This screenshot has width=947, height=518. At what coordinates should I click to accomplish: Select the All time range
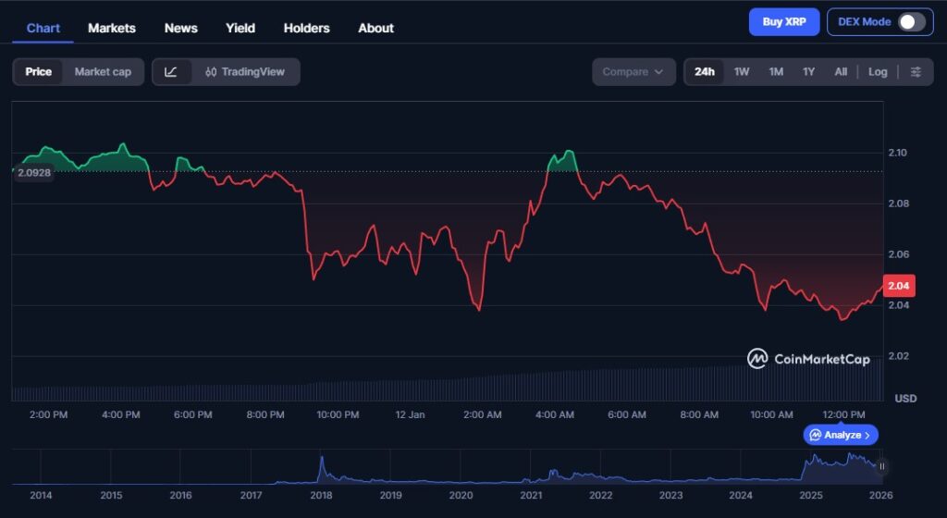pos(841,72)
